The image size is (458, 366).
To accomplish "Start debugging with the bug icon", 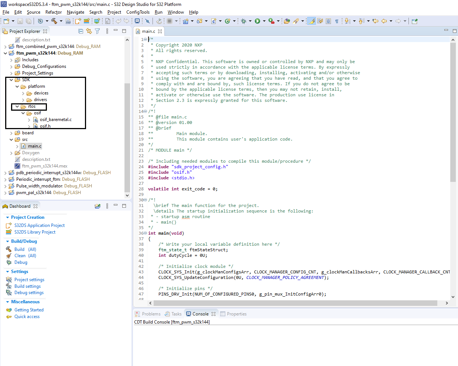I will (244, 21).
